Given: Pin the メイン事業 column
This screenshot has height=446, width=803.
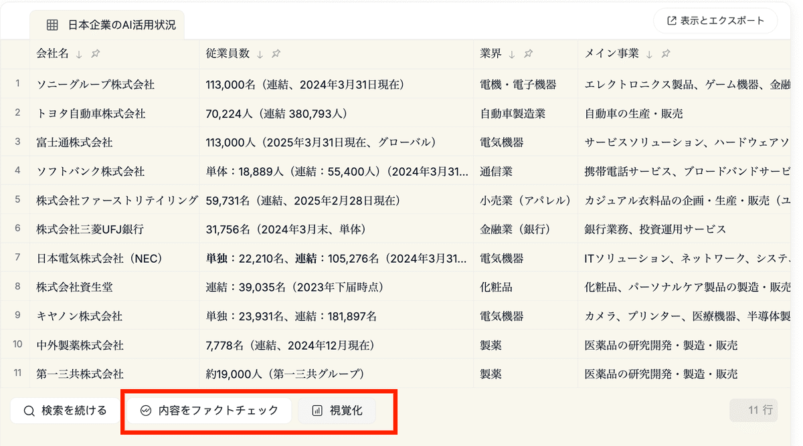Looking at the screenshot, I should coord(665,54).
